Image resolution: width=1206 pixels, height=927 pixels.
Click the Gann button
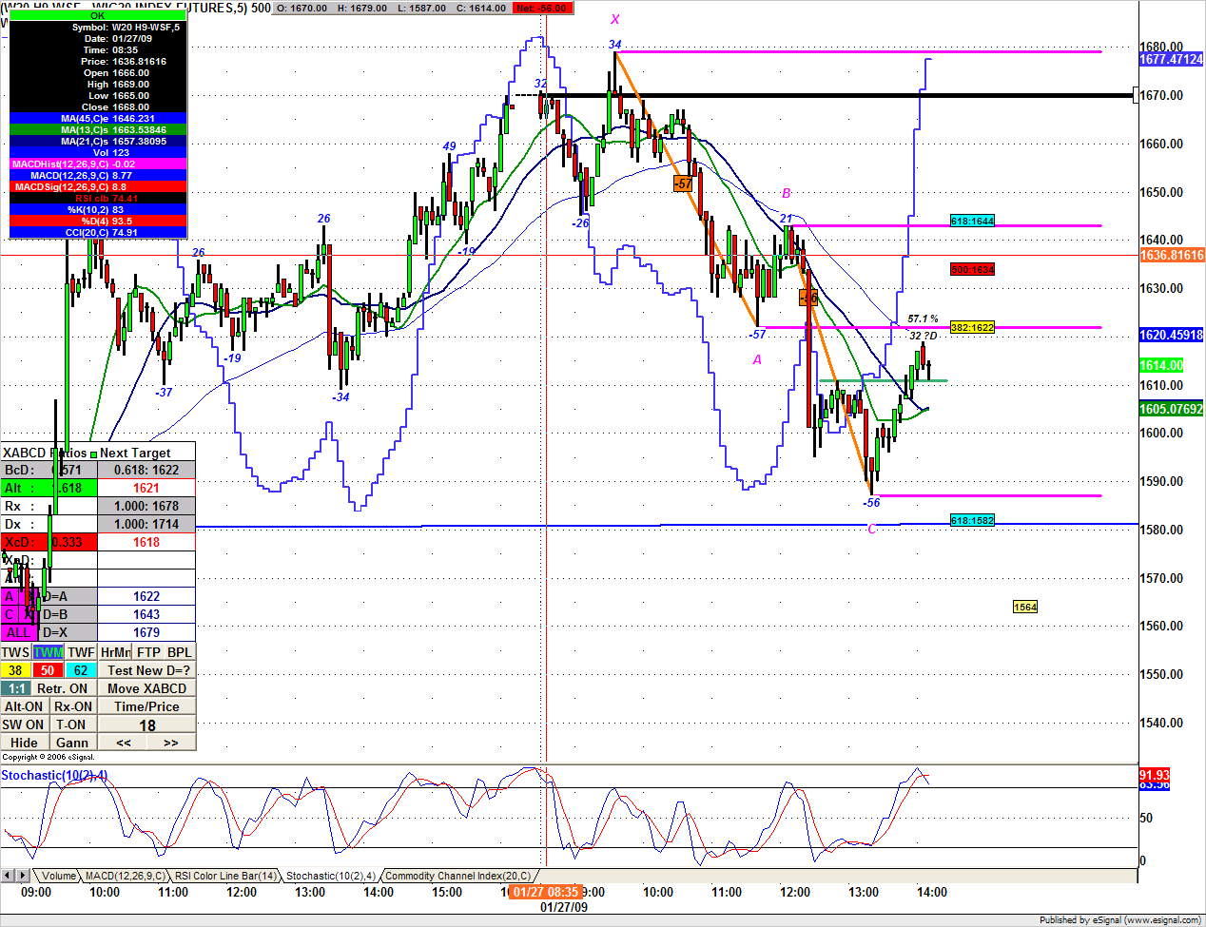point(72,743)
